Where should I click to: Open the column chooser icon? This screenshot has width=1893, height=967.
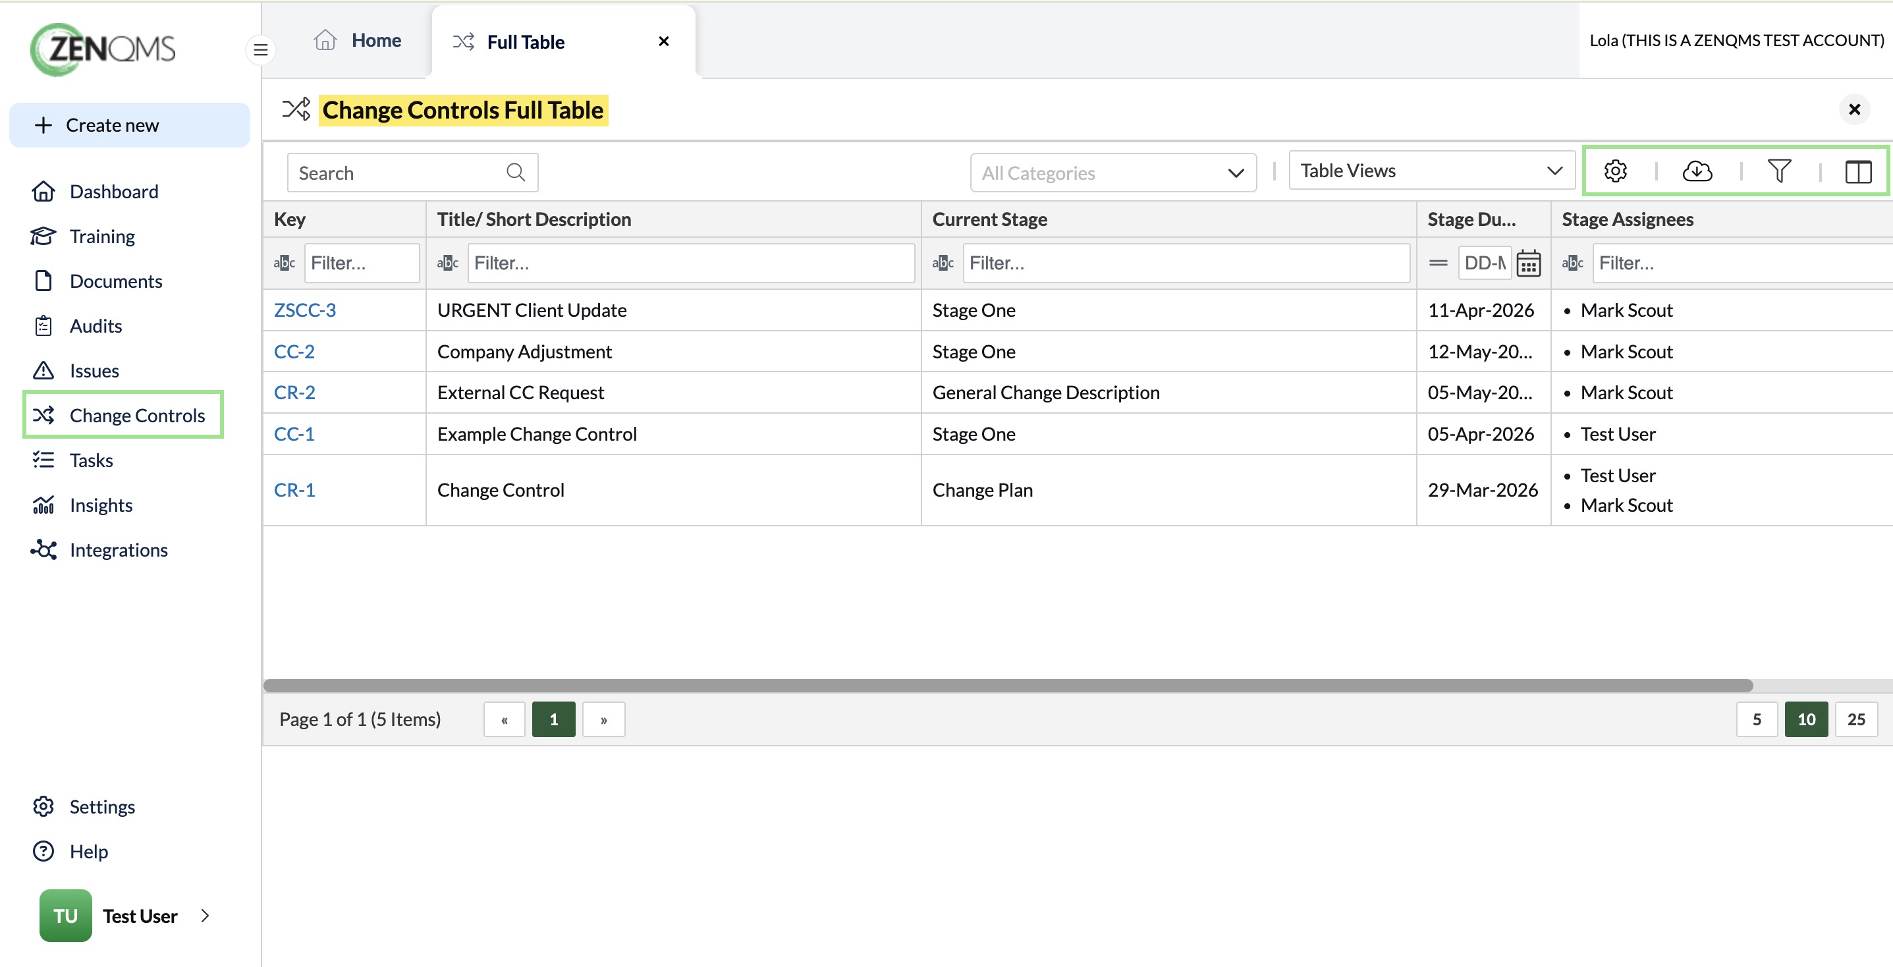point(1857,171)
